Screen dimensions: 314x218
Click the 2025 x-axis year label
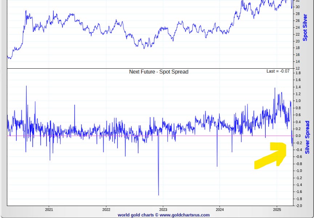click(x=277, y=210)
